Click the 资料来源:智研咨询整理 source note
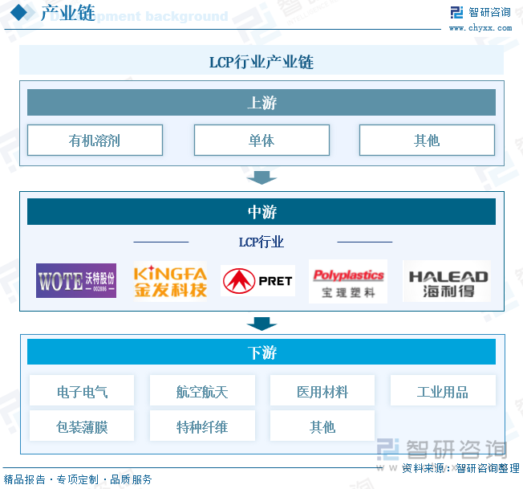 tap(460, 468)
